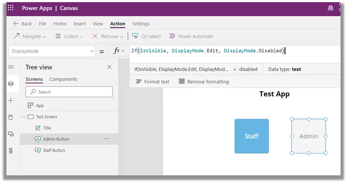Open the Insert tab
The width and height of the screenshot is (347, 183).
79,24
